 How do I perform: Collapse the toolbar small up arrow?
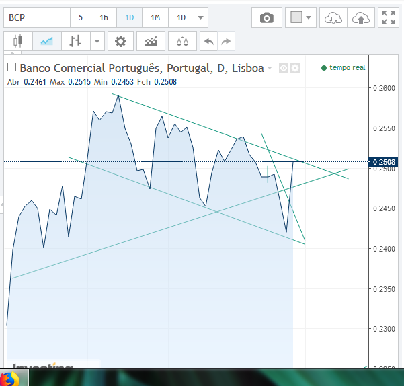[x=12, y=52]
